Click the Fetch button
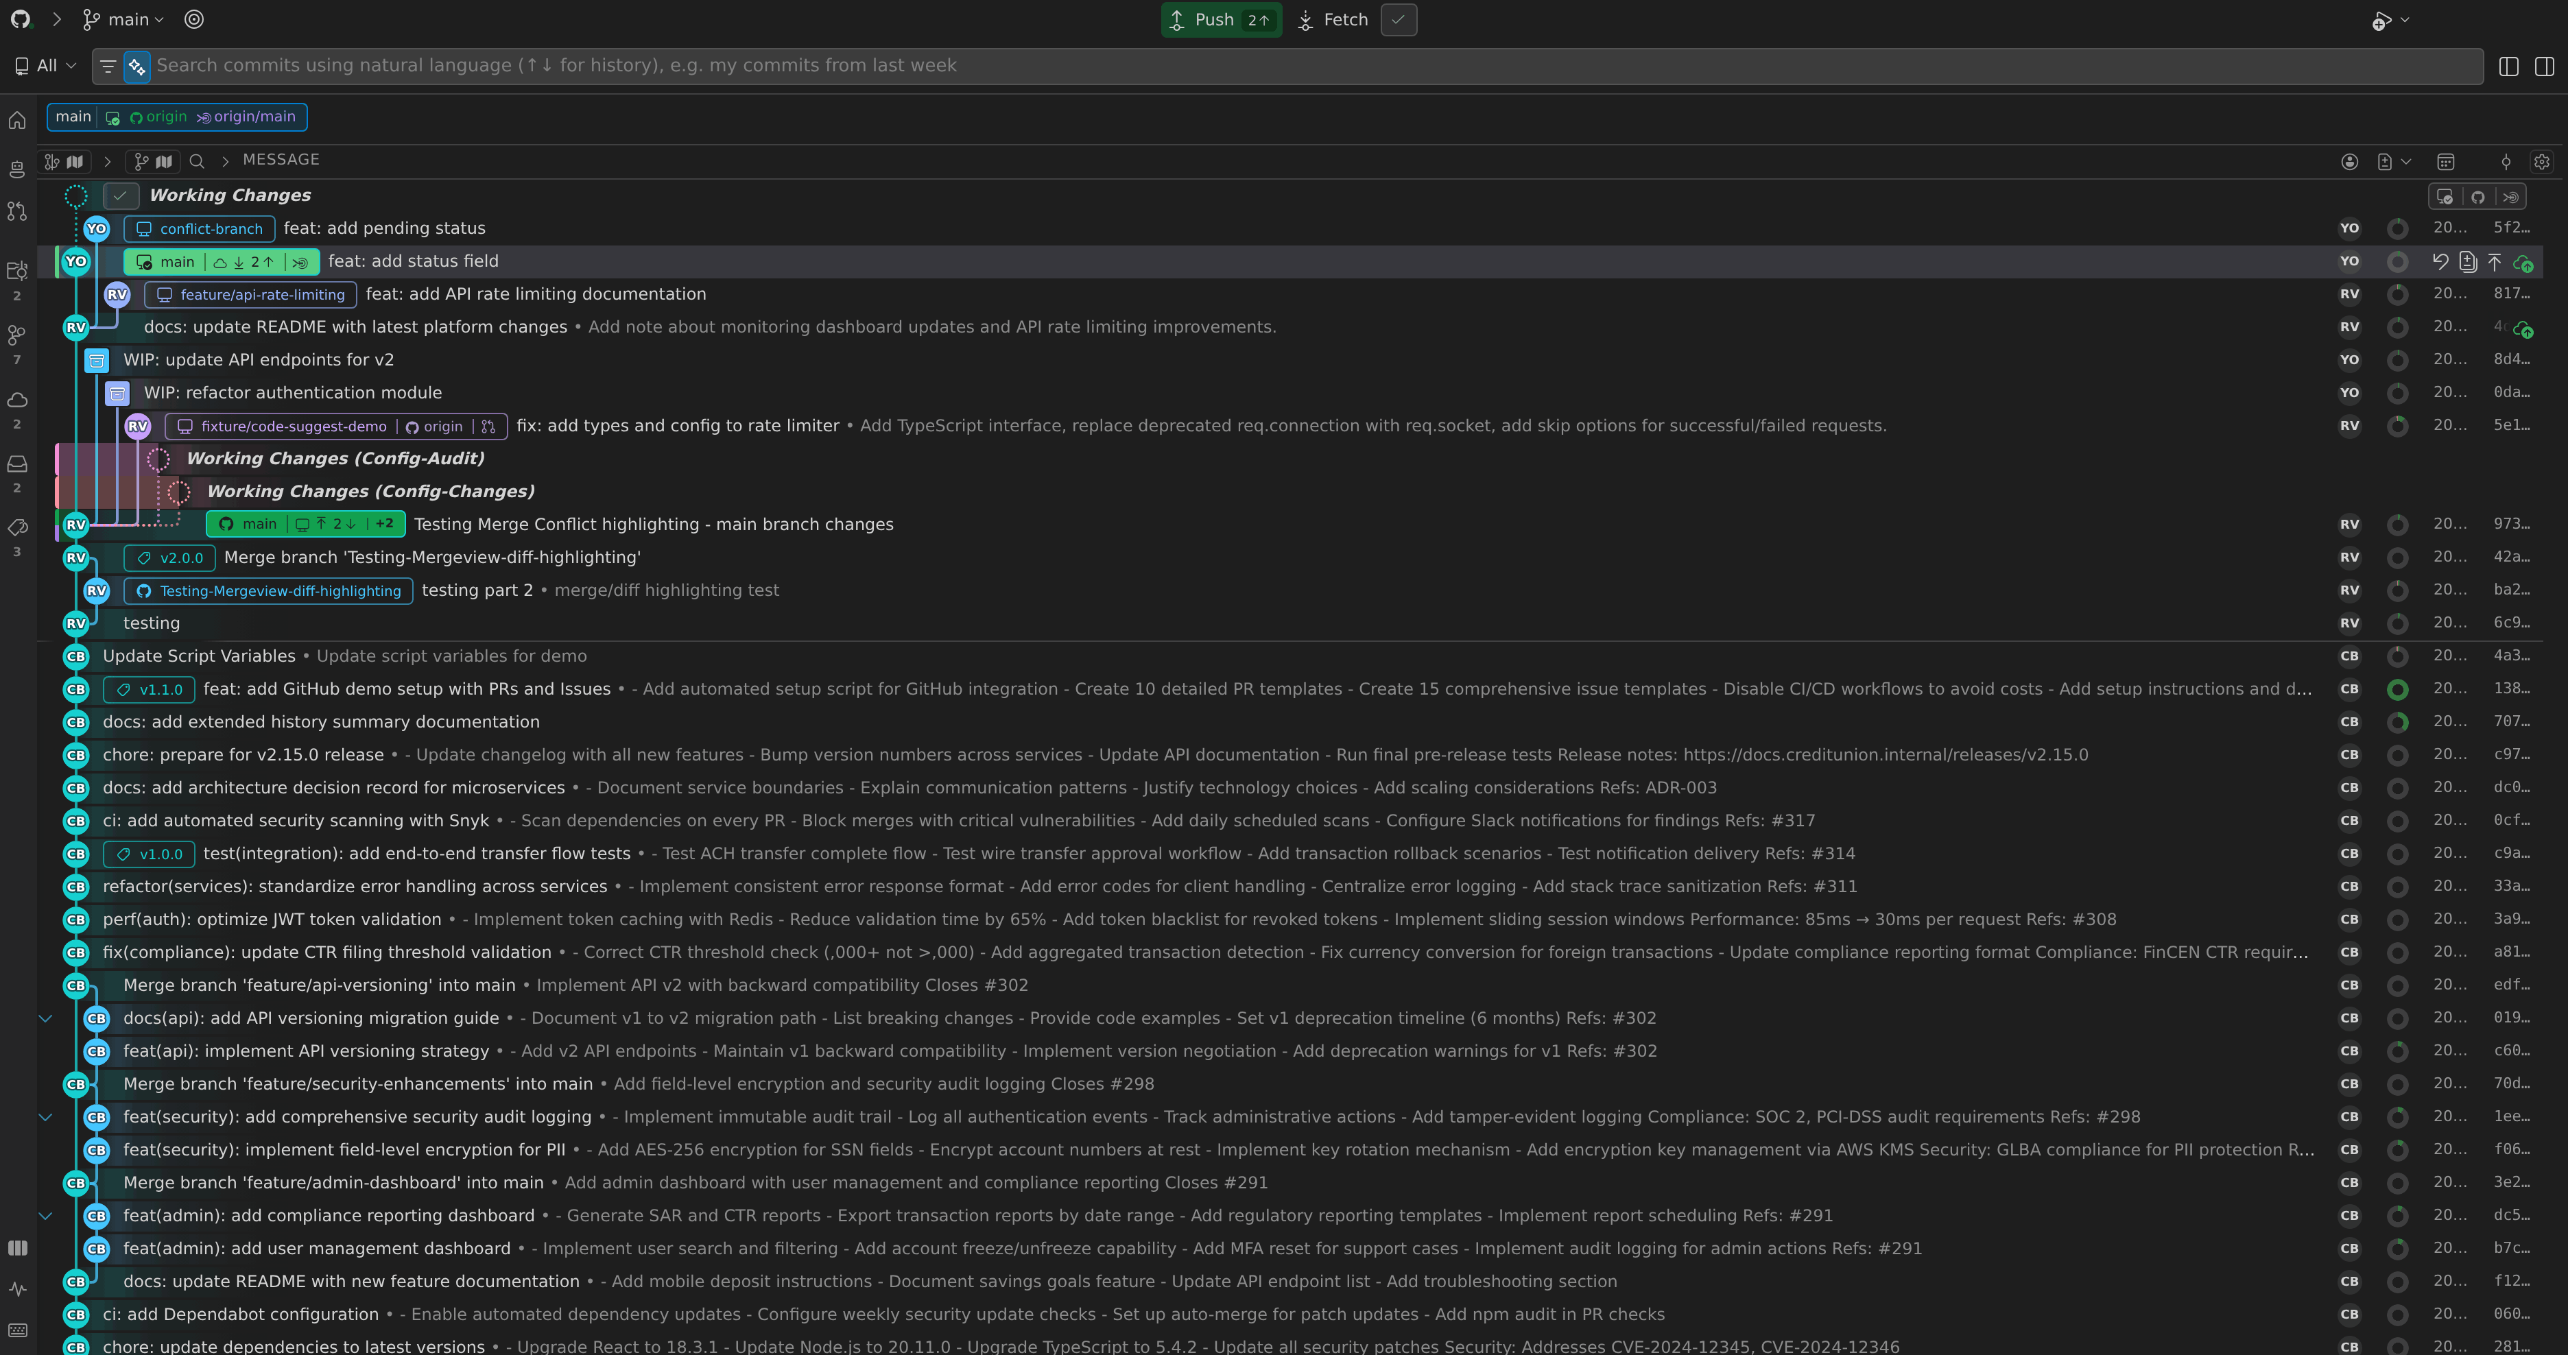 click(x=1333, y=19)
